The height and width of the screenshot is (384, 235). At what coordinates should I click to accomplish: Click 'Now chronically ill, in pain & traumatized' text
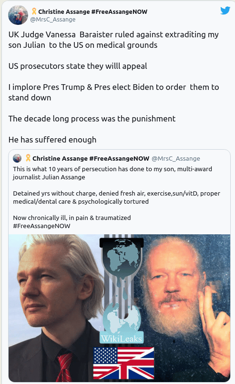tap(72, 218)
